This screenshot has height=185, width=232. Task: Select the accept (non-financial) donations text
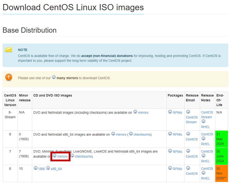(x=107, y=56)
